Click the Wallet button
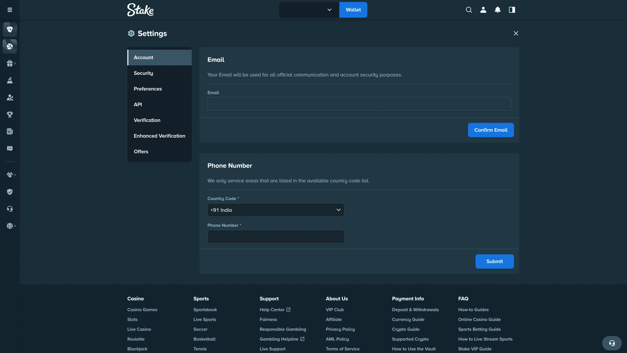The image size is (627, 353). pyautogui.click(x=353, y=10)
